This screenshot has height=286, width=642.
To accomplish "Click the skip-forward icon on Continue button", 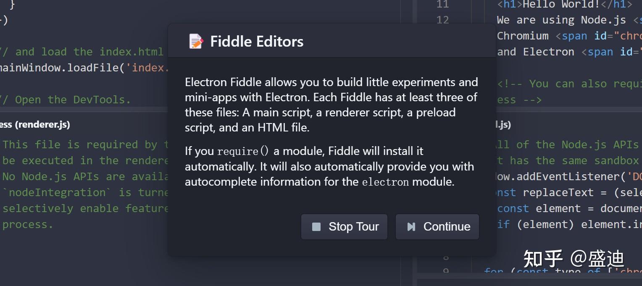I will 411,226.
